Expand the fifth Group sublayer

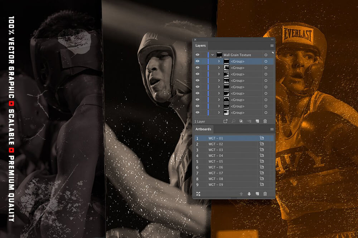tap(219, 87)
